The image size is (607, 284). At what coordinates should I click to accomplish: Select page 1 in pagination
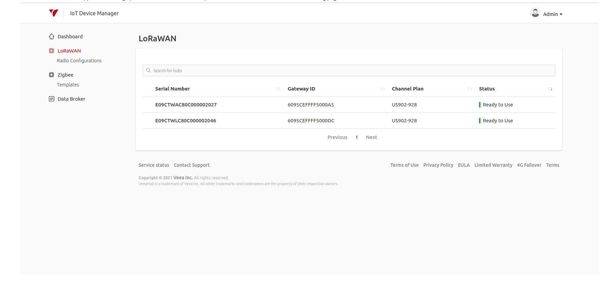pos(357,137)
